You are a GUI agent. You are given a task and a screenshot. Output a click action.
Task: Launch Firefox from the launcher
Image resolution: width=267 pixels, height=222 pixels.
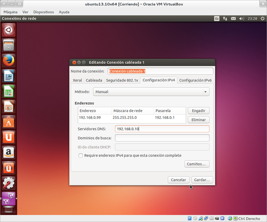click(9, 61)
